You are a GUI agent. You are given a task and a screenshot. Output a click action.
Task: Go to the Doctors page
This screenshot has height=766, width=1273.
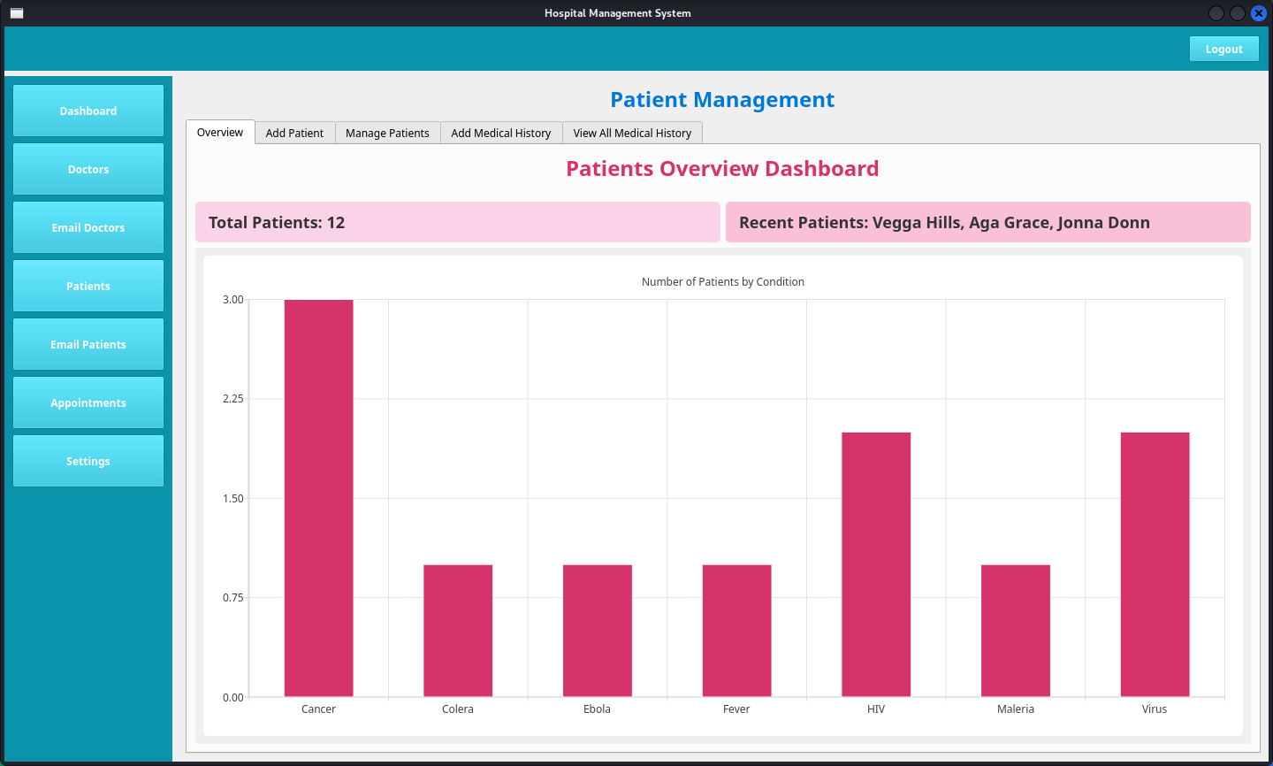(88, 169)
